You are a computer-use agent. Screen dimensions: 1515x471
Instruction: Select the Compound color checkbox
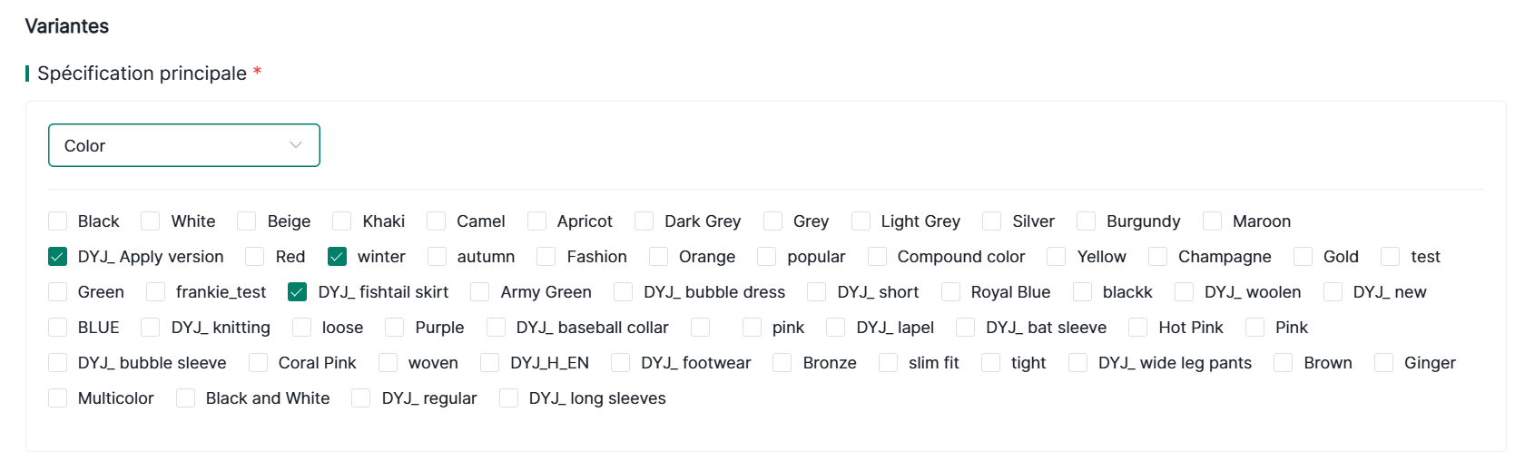(x=878, y=257)
